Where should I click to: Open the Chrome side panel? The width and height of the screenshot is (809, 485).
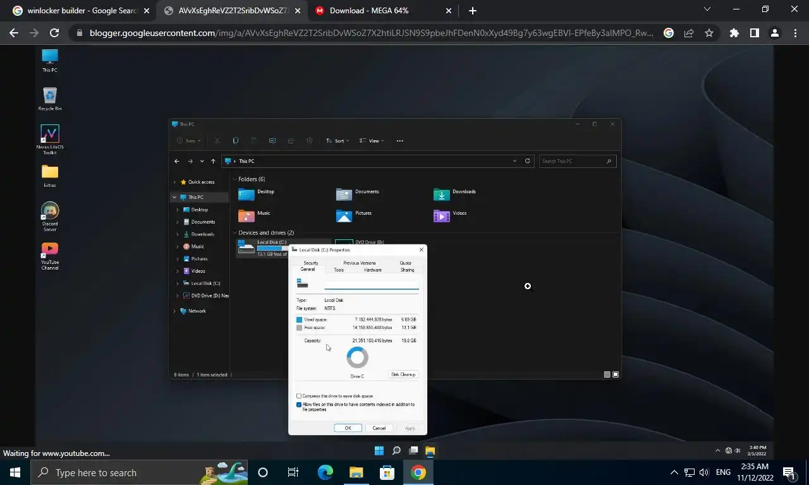[755, 33]
